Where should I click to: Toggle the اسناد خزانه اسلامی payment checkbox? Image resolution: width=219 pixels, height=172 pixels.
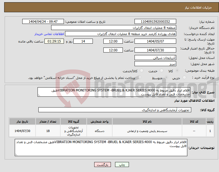139,77
